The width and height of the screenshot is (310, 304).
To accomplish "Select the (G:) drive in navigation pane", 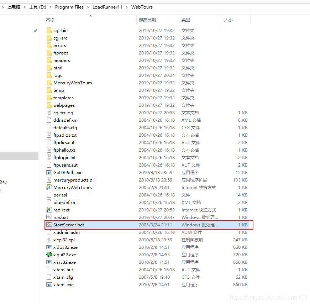I will 3,182.
